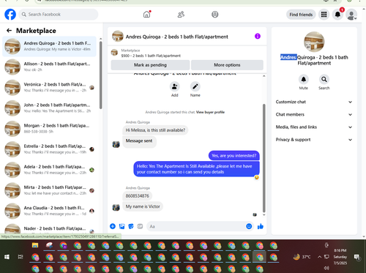Click the conversation list scrollbar
Image resolution: width=366 pixels, height=273 pixels.
point(101,75)
